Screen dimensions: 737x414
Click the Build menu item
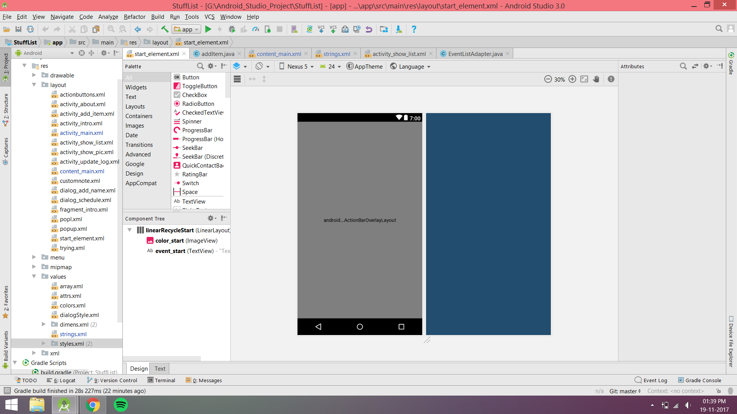pyautogui.click(x=157, y=17)
